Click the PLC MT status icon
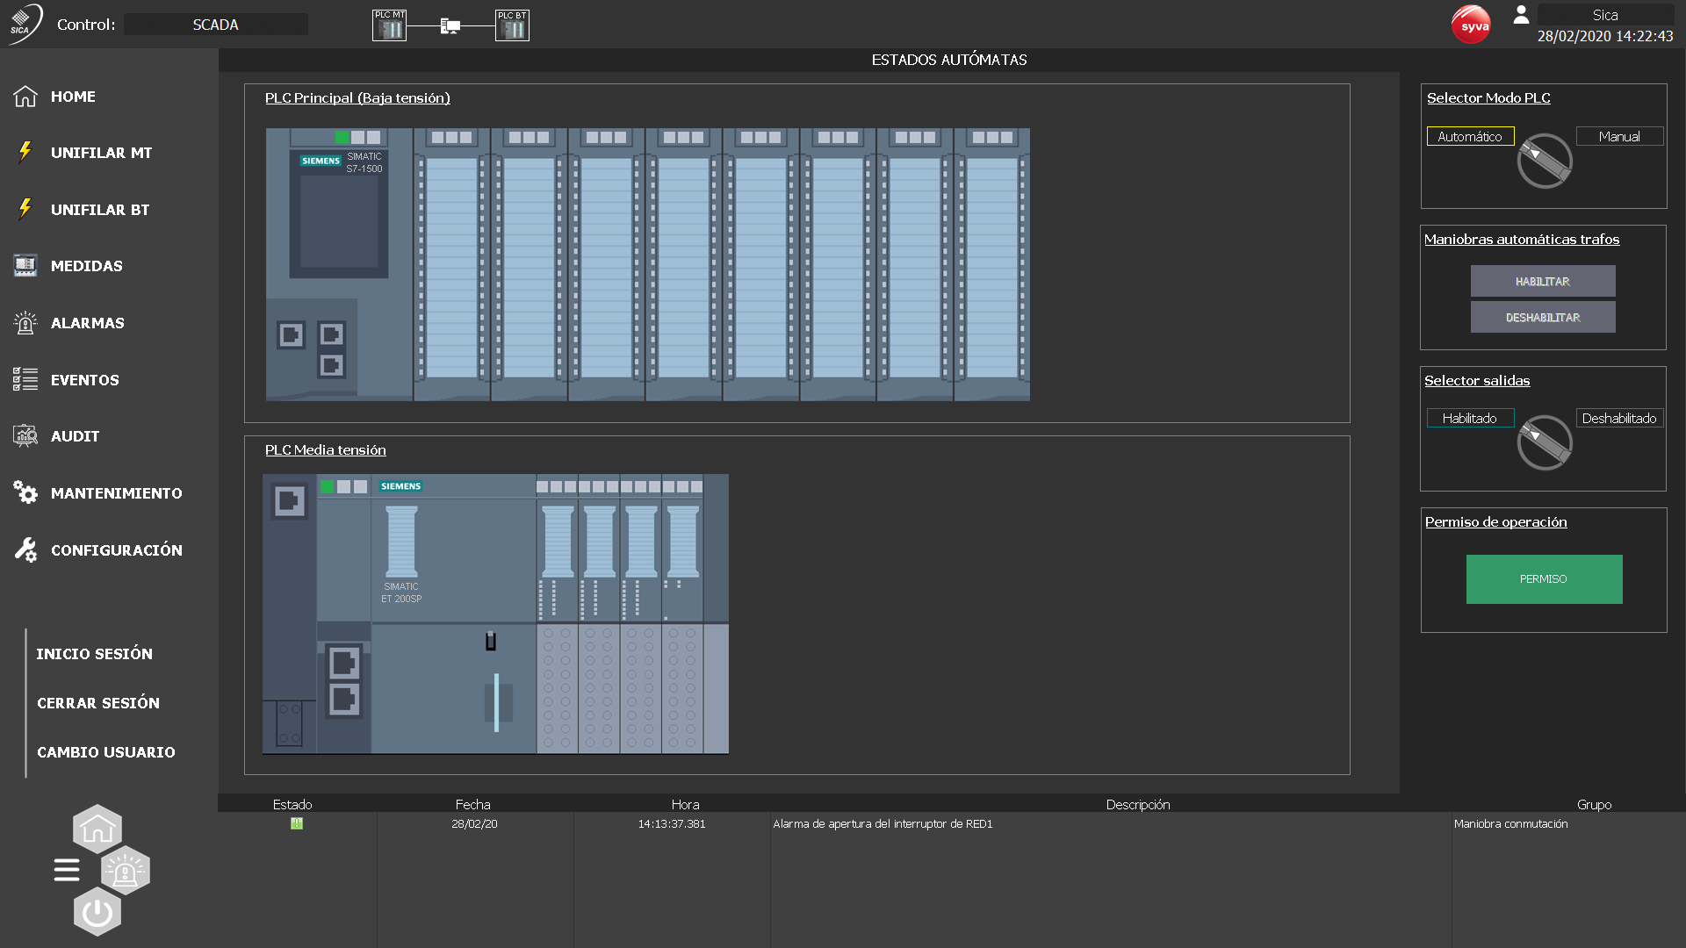This screenshot has height=948, width=1686. tap(389, 25)
